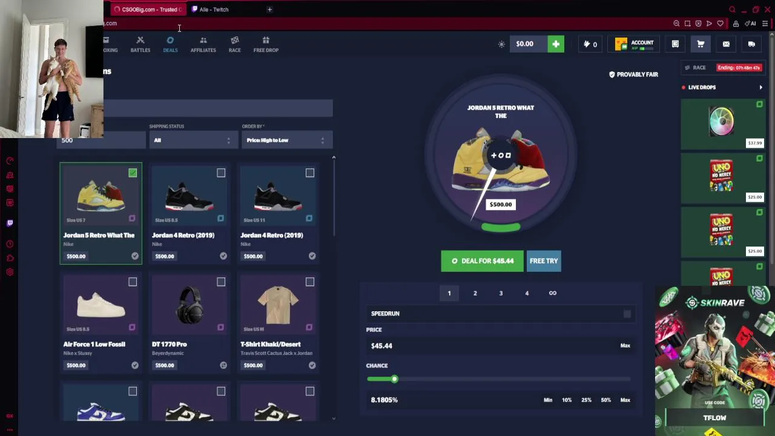
Task: Open a new browser tab with plus
Action: click(x=269, y=10)
